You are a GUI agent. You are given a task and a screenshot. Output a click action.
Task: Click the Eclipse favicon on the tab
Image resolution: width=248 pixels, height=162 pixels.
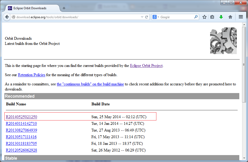pyautogui.click(x=10, y=8)
